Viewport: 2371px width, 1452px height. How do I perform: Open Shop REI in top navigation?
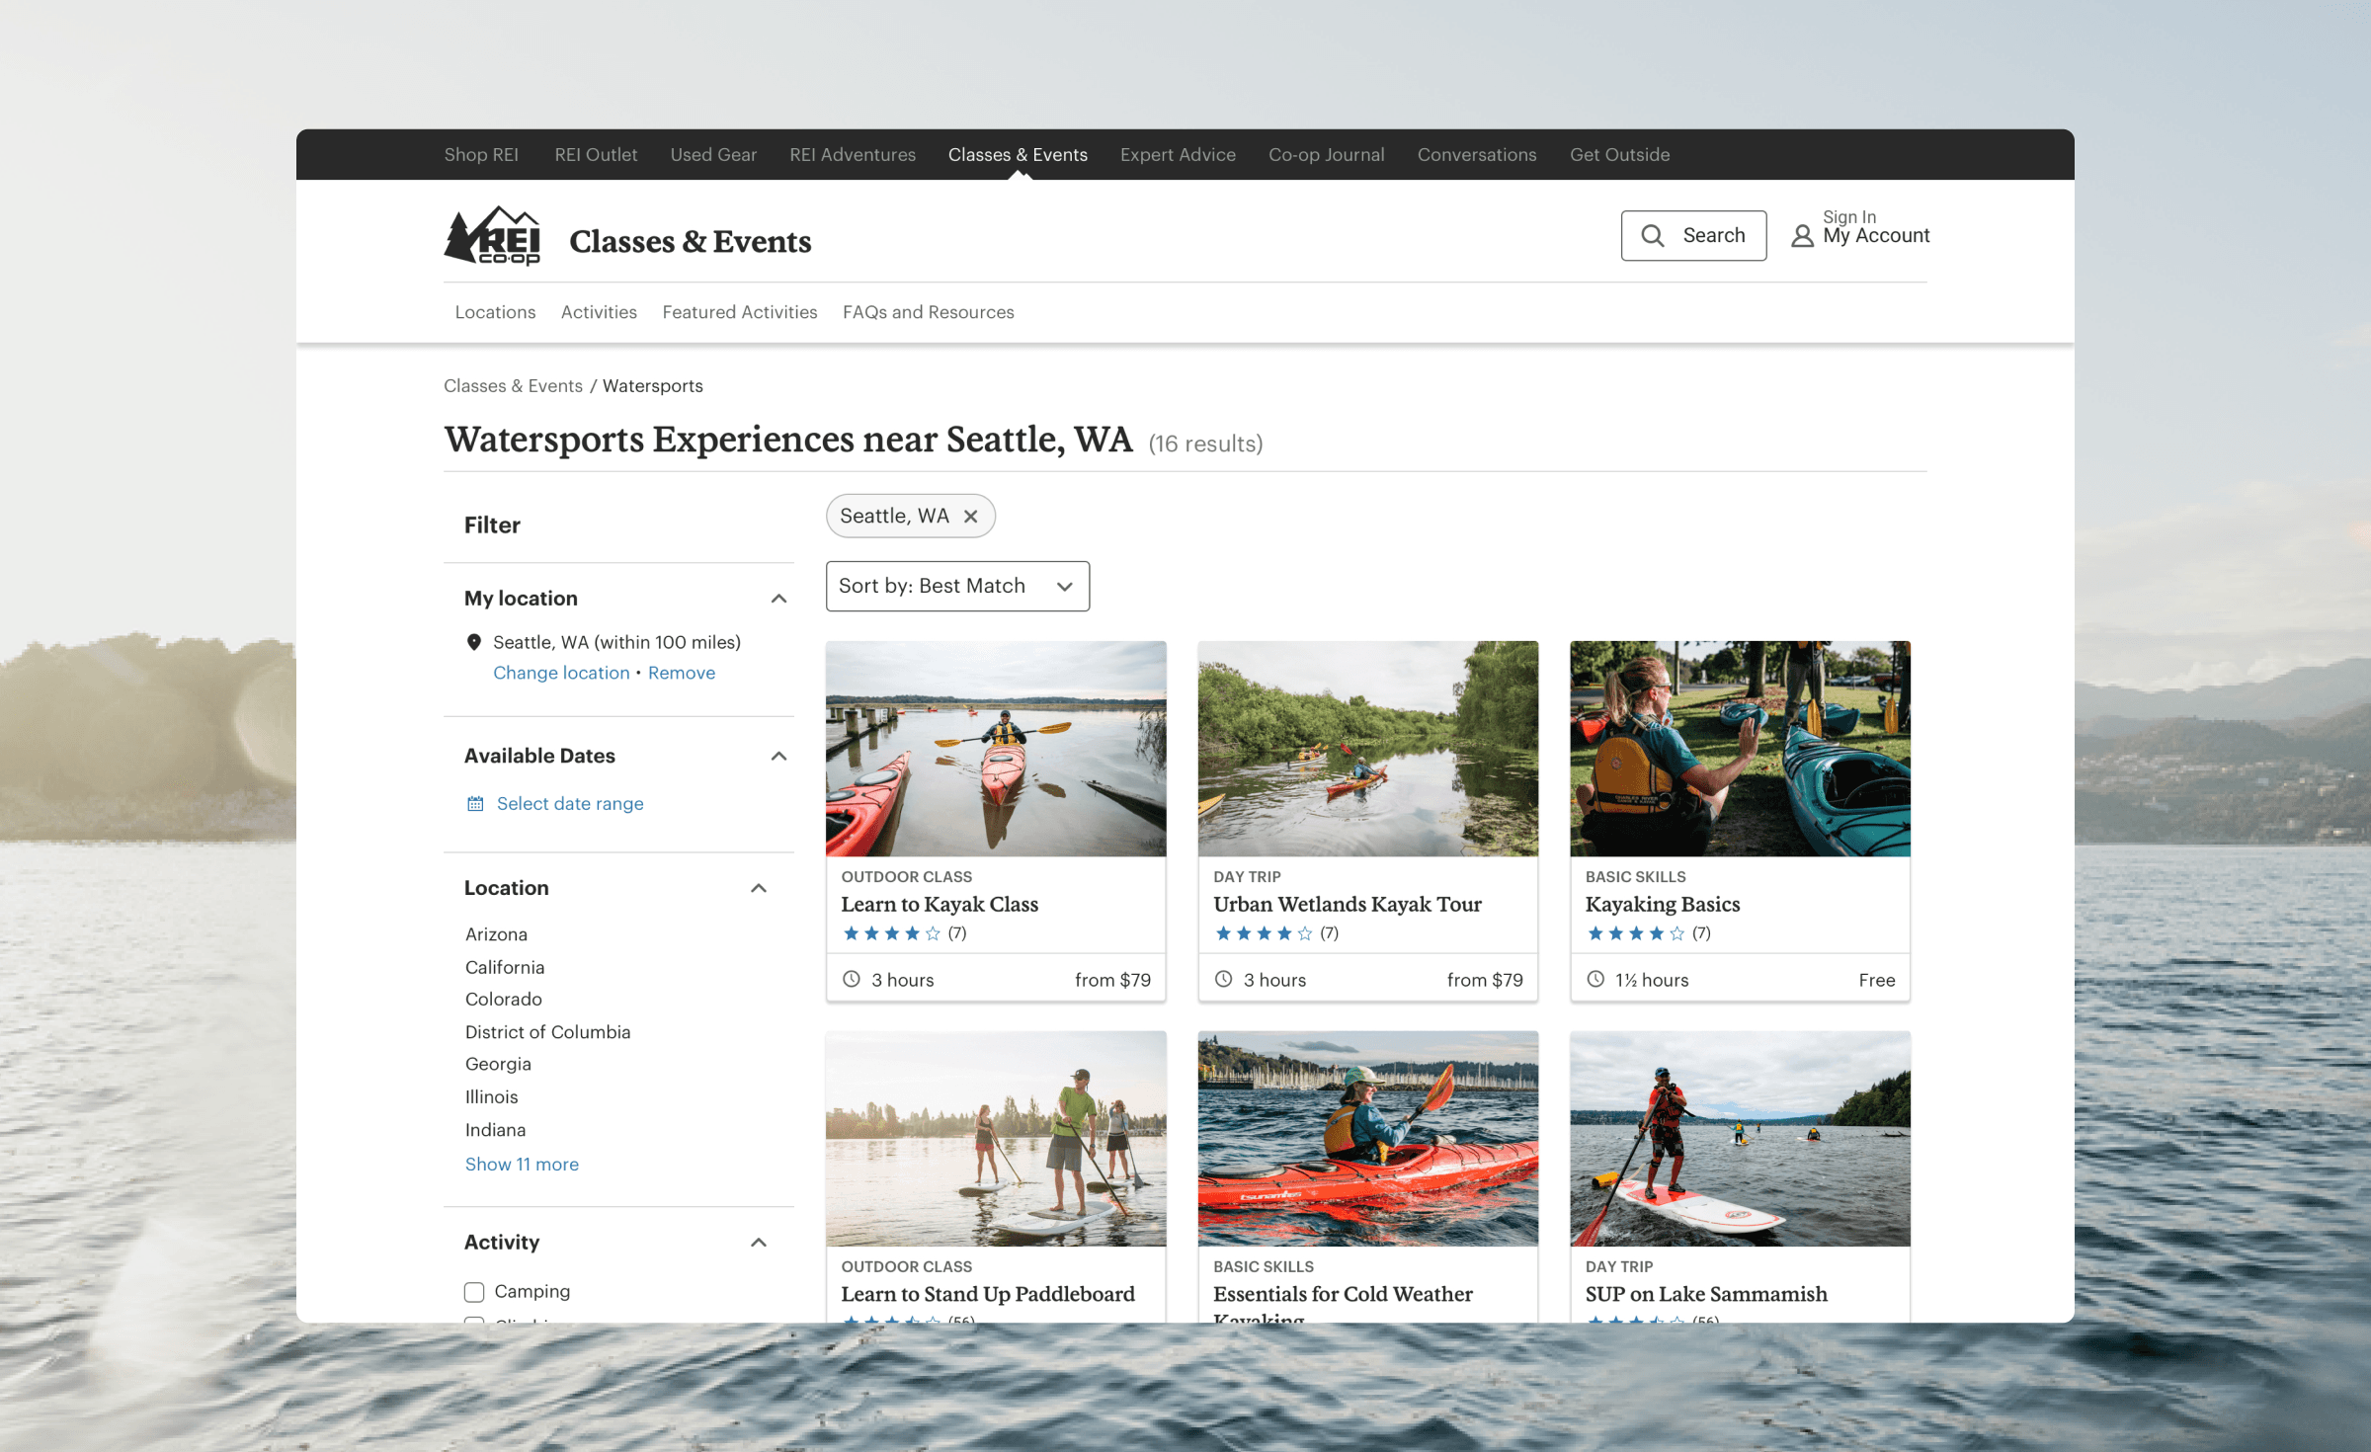point(481,154)
